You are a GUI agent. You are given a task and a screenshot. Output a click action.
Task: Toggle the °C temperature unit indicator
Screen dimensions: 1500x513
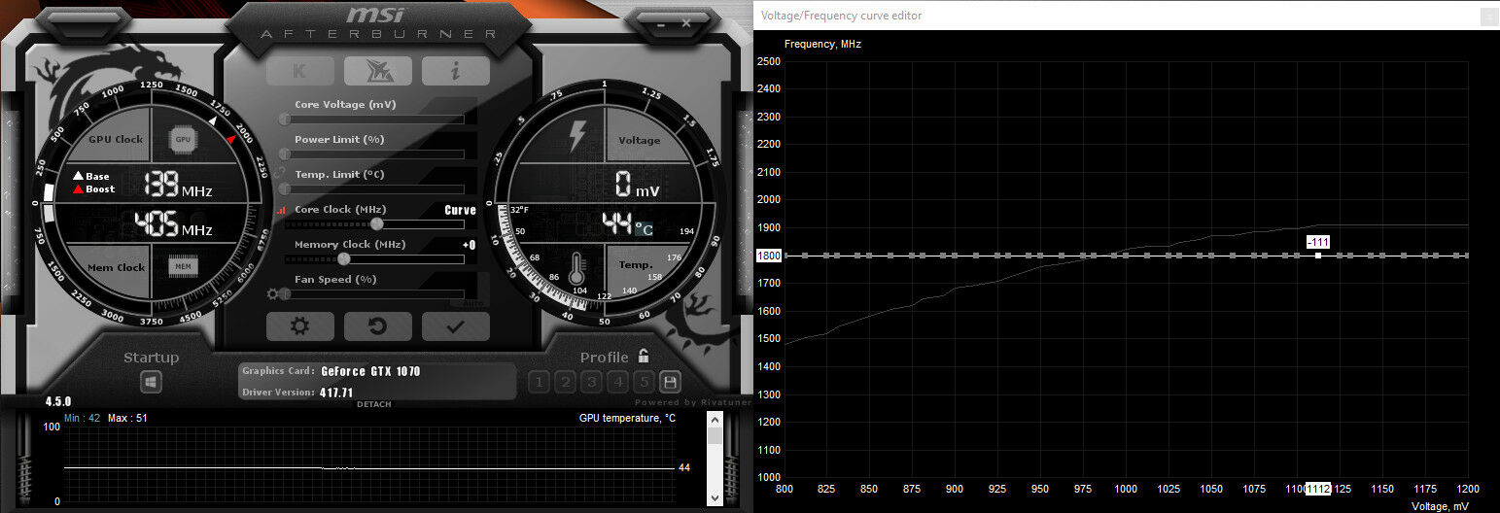(x=644, y=229)
